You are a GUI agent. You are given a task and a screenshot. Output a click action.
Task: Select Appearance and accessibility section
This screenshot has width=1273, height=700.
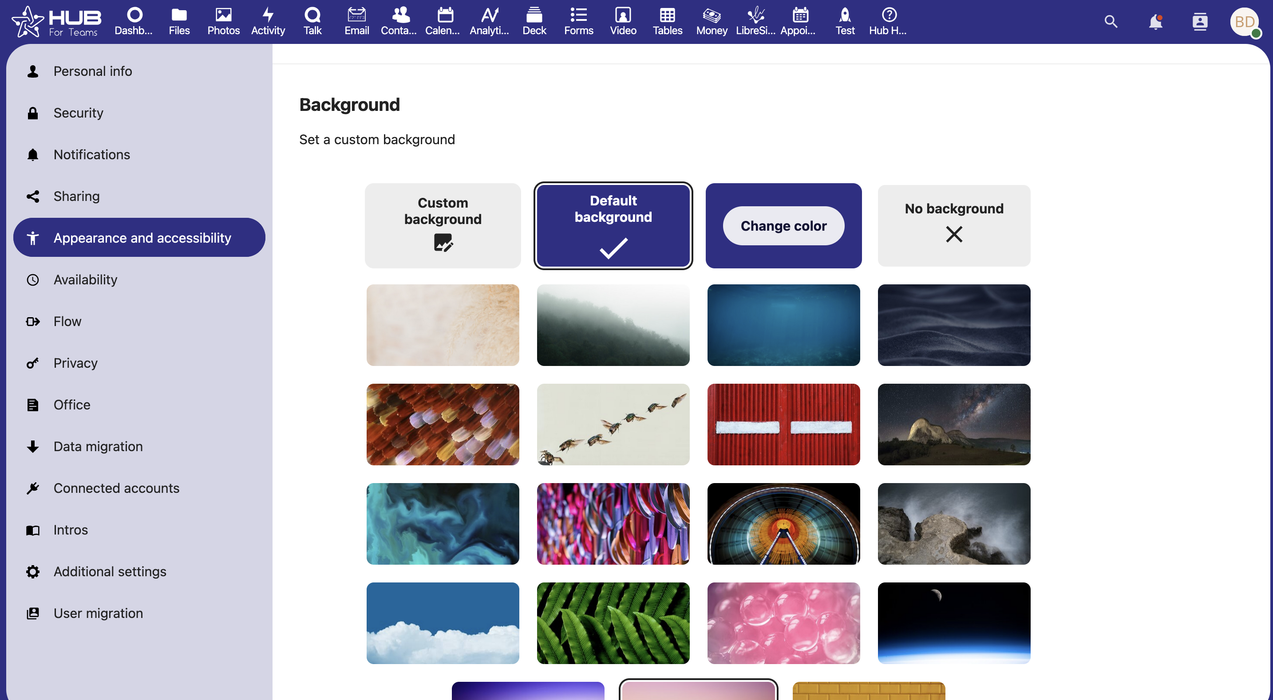(139, 238)
